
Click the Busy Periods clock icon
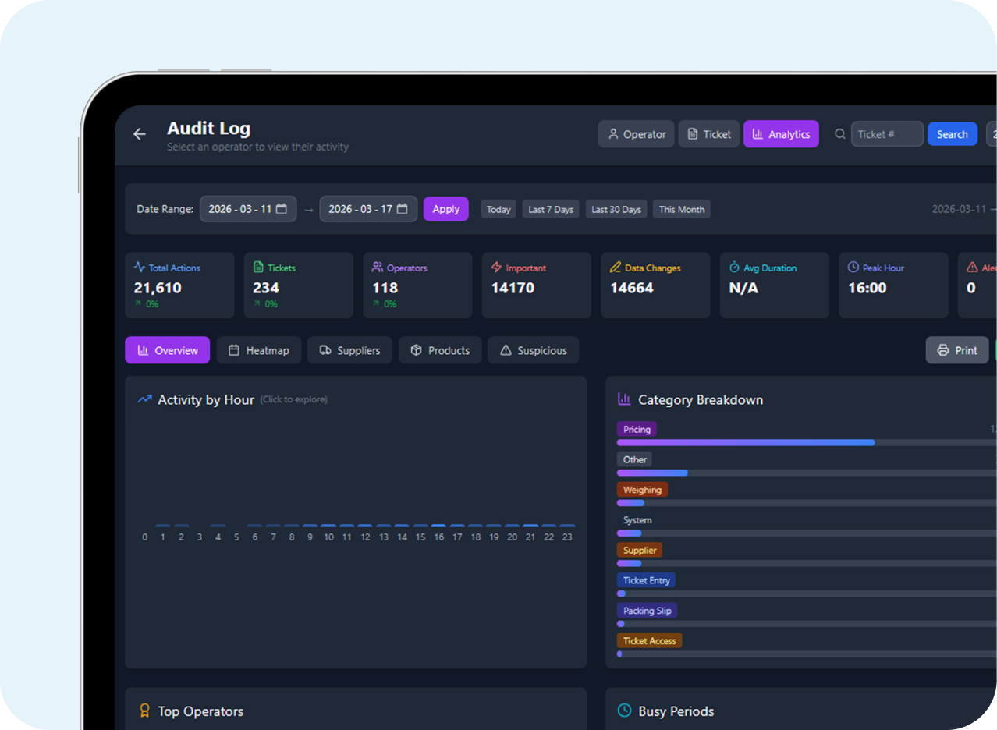click(624, 711)
